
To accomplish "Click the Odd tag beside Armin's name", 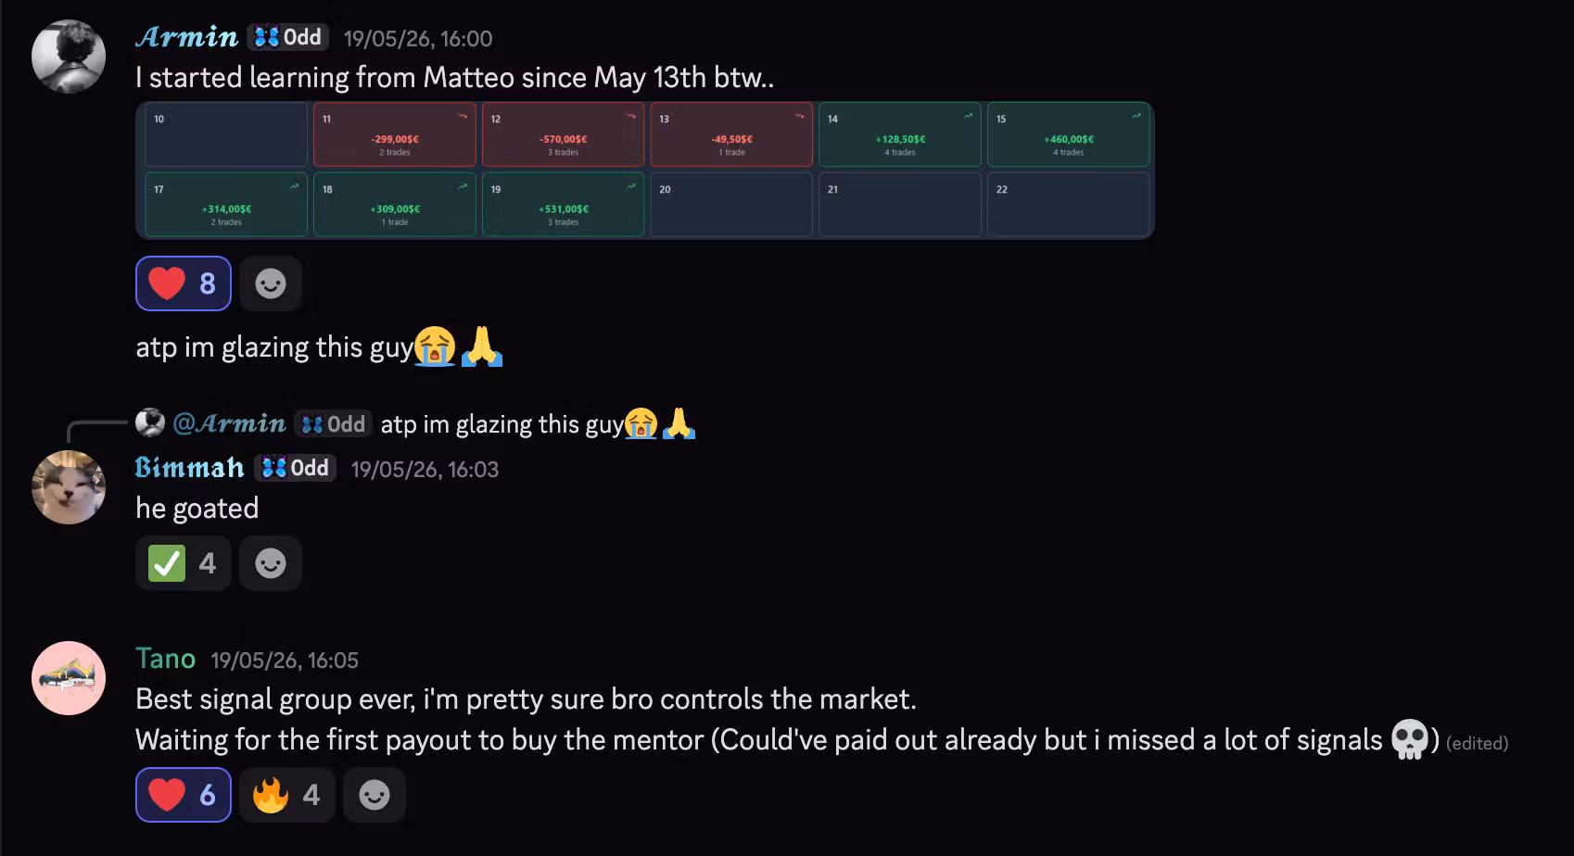I will point(288,37).
